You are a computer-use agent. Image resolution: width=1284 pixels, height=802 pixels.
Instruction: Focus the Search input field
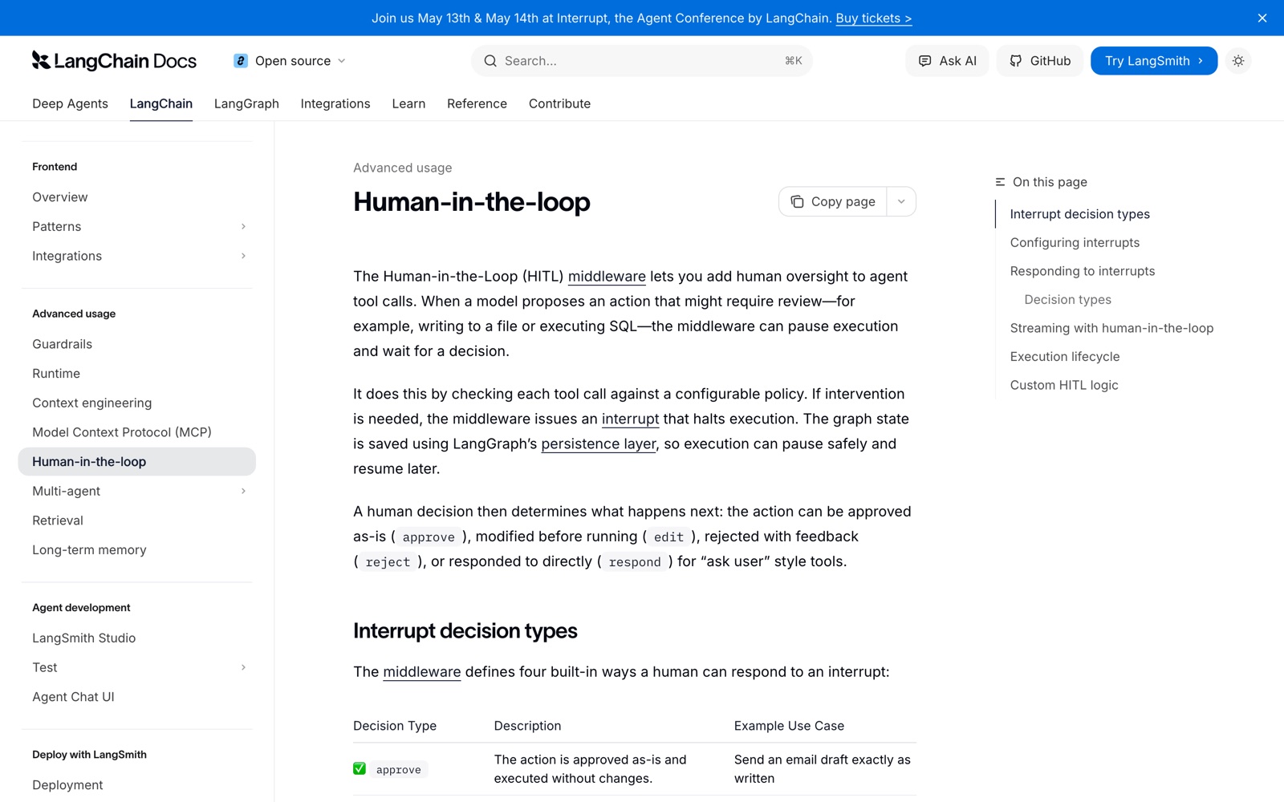(642, 61)
